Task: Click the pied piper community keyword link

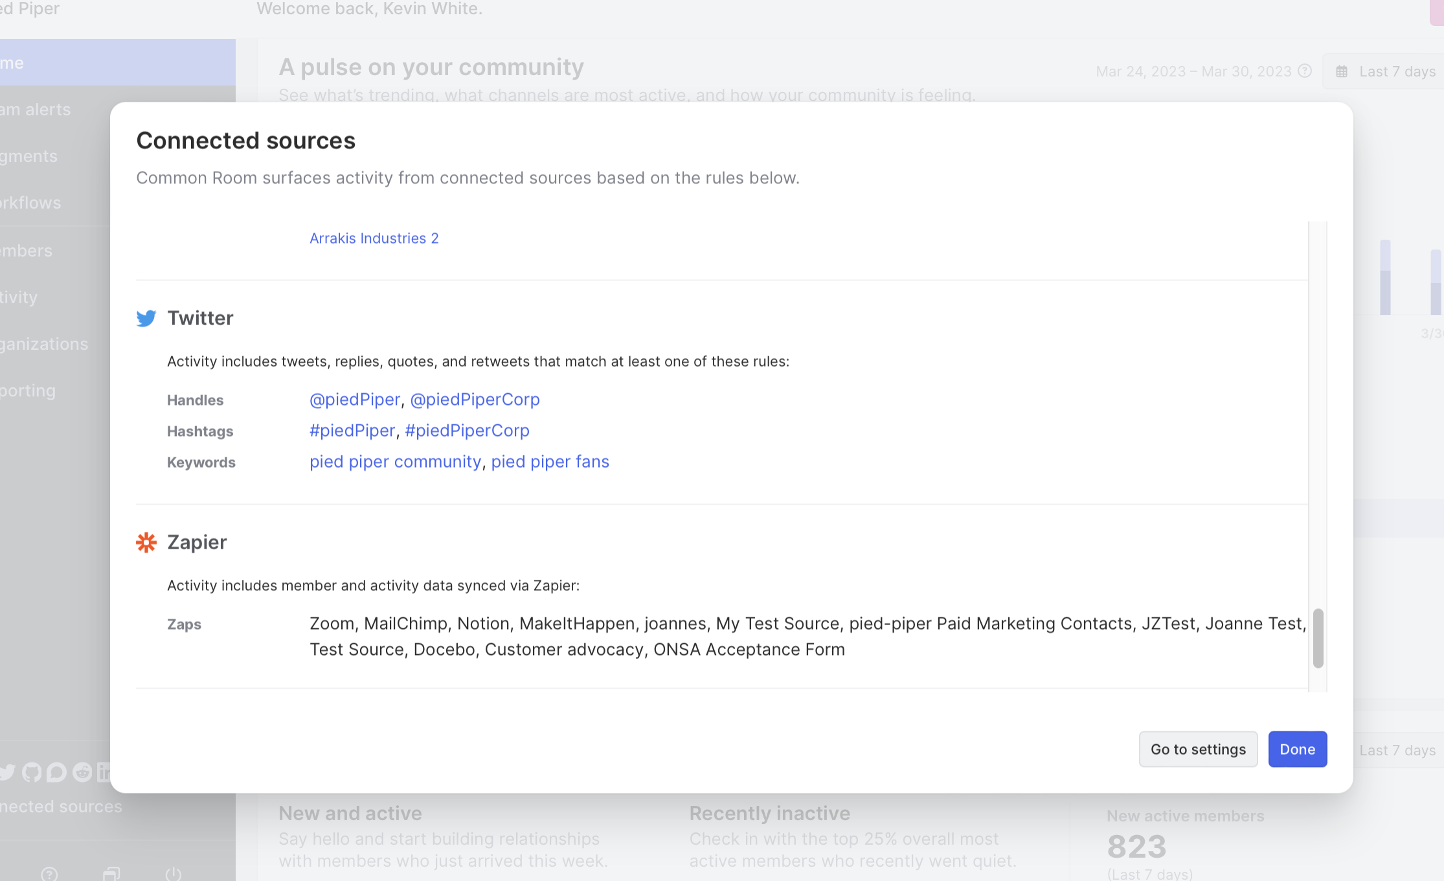Action: pos(395,462)
